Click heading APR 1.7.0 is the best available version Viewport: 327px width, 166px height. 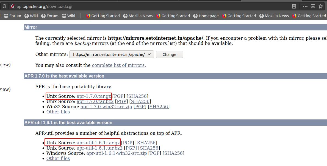(x=64, y=76)
